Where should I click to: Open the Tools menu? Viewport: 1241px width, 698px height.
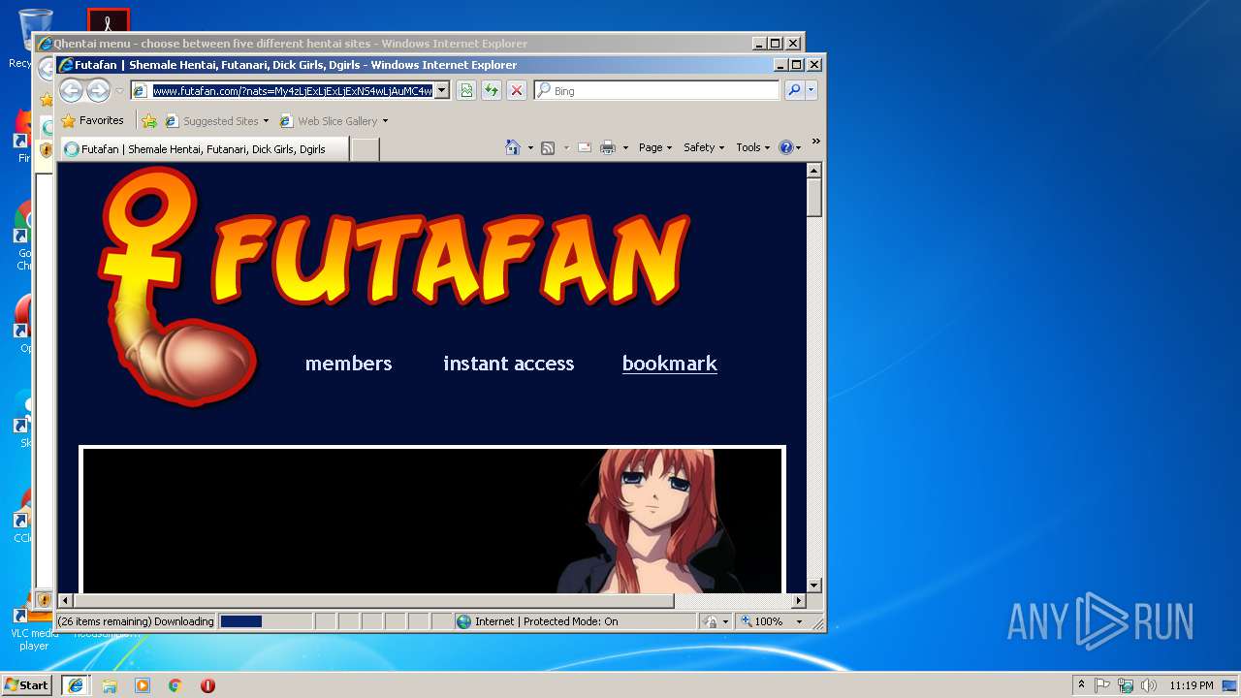point(752,147)
